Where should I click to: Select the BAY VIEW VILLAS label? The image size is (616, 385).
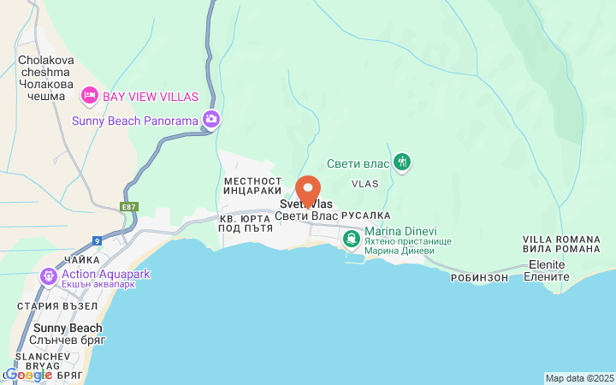[151, 97]
